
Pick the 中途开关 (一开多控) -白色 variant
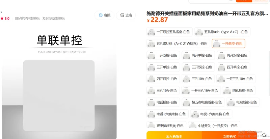click(214, 124)
